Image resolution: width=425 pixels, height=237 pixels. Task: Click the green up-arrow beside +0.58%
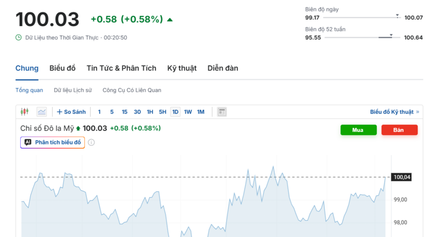point(169,20)
